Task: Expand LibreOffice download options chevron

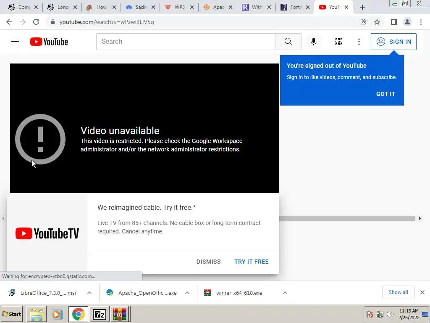Action: (89, 293)
